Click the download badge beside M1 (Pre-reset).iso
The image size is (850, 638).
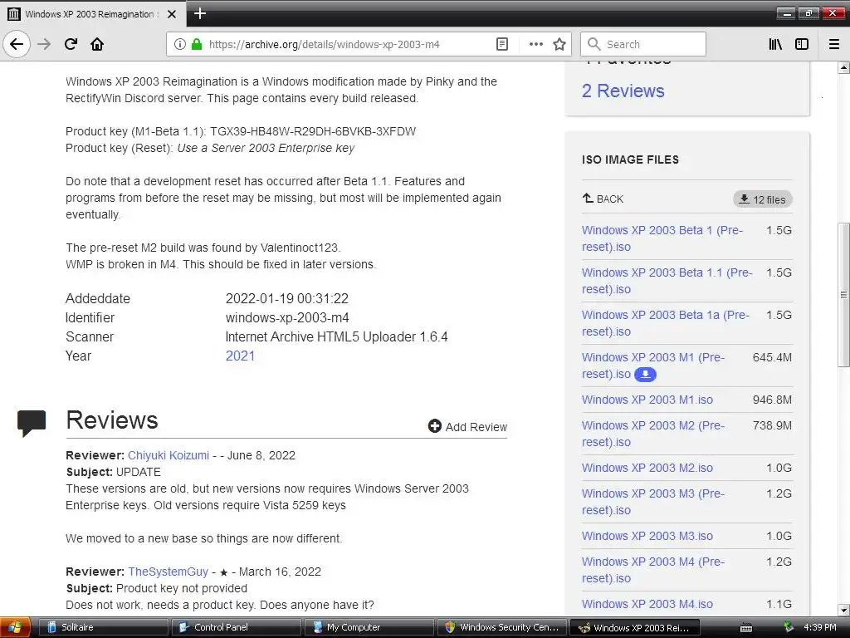pyautogui.click(x=645, y=375)
